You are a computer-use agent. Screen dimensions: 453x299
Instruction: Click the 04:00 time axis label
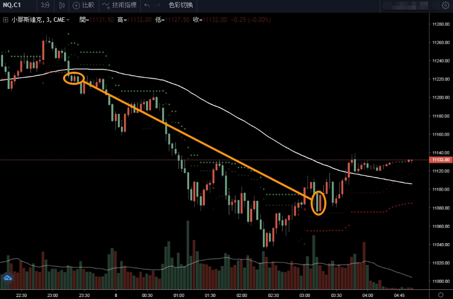[x=368, y=295]
